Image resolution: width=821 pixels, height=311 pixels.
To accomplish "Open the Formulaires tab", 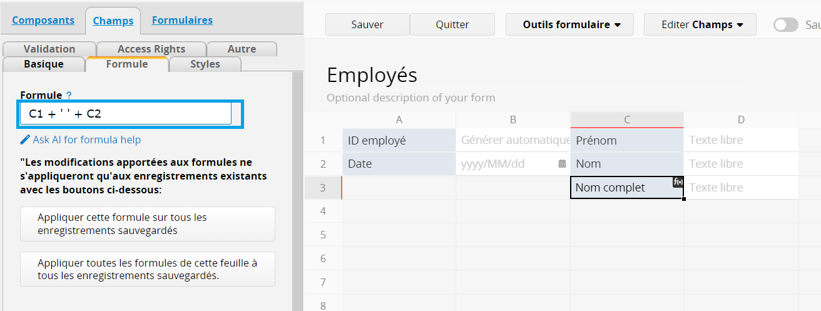I will pos(182,20).
